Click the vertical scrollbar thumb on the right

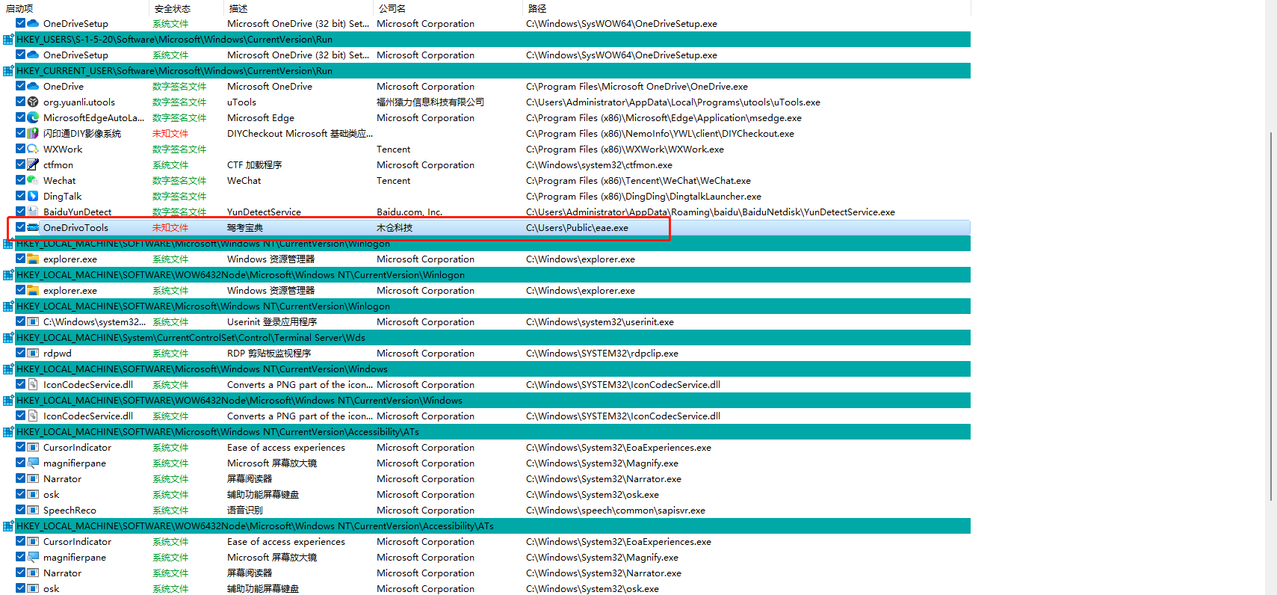tap(1271, 317)
